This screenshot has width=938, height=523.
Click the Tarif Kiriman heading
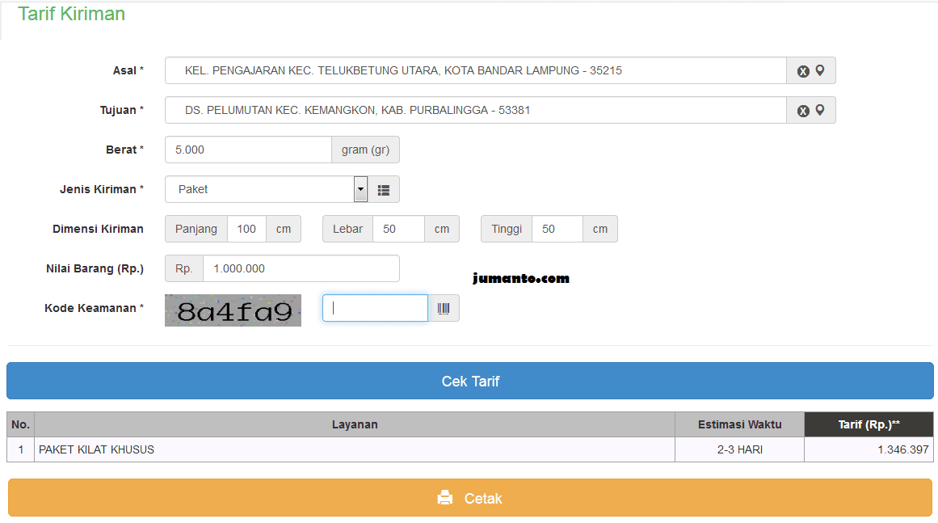coord(71,14)
